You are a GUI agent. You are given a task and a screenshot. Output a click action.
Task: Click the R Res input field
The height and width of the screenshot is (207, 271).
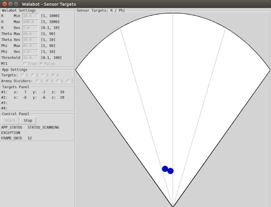click(31, 28)
